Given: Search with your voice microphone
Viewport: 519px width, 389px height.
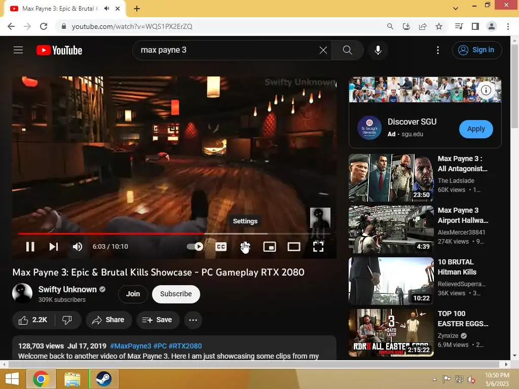Looking at the screenshot, I should tap(378, 50).
